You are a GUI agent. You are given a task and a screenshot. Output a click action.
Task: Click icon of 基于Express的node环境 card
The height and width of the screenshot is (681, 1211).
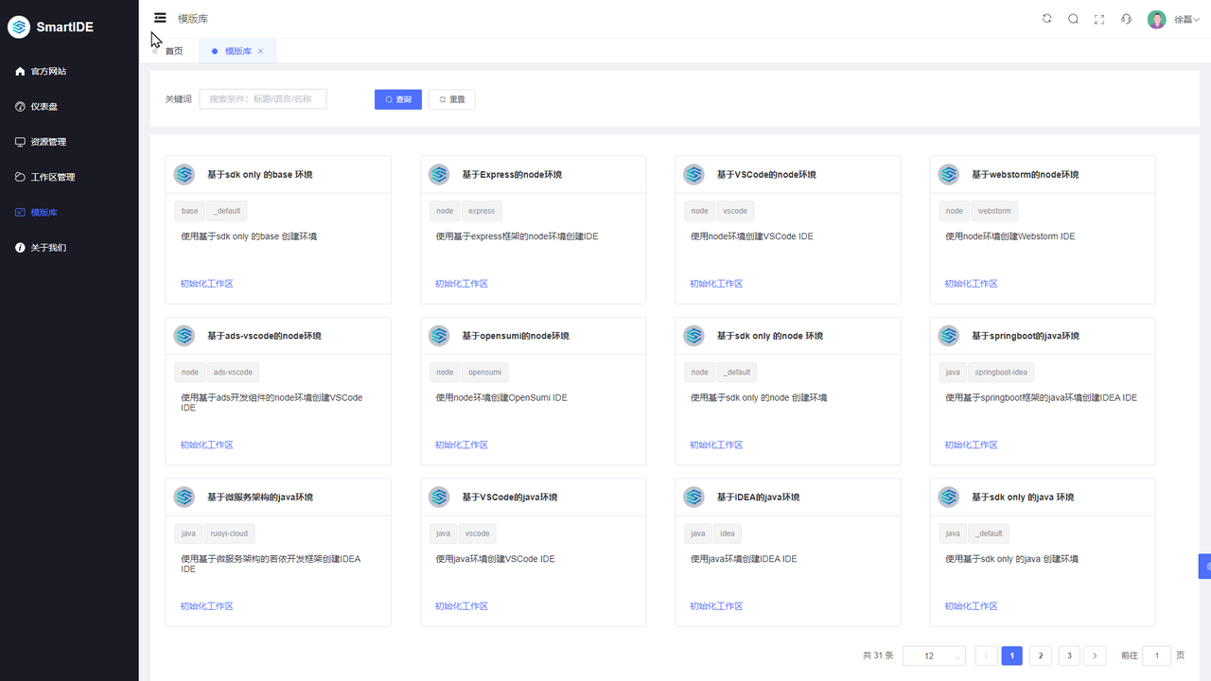[439, 174]
